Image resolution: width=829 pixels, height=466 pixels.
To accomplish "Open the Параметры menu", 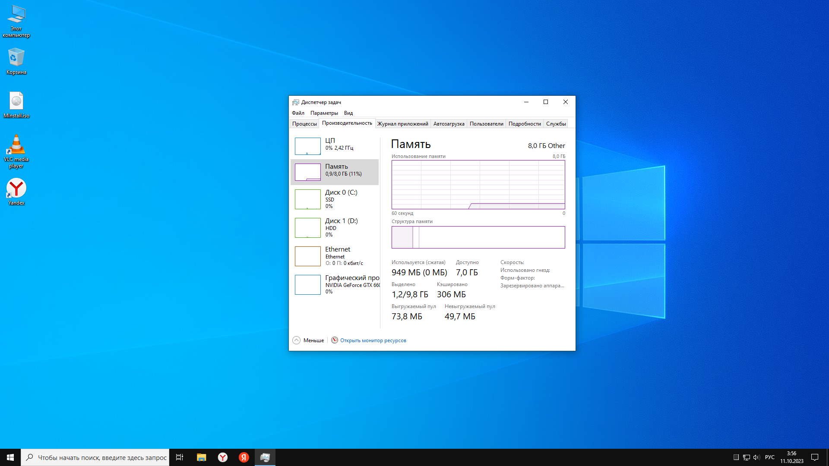I will pos(324,113).
